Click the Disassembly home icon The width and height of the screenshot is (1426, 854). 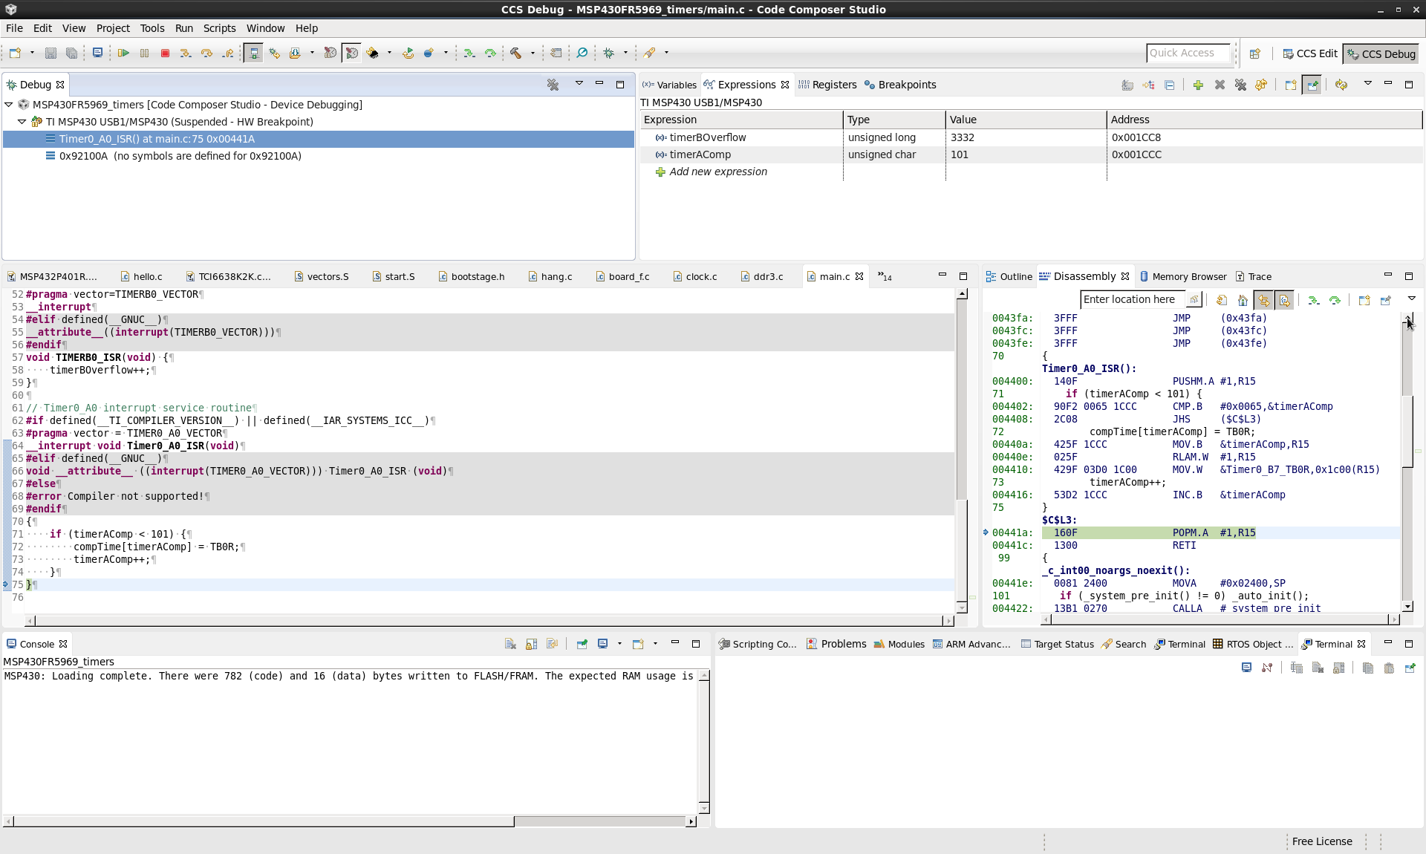click(1243, 300)
